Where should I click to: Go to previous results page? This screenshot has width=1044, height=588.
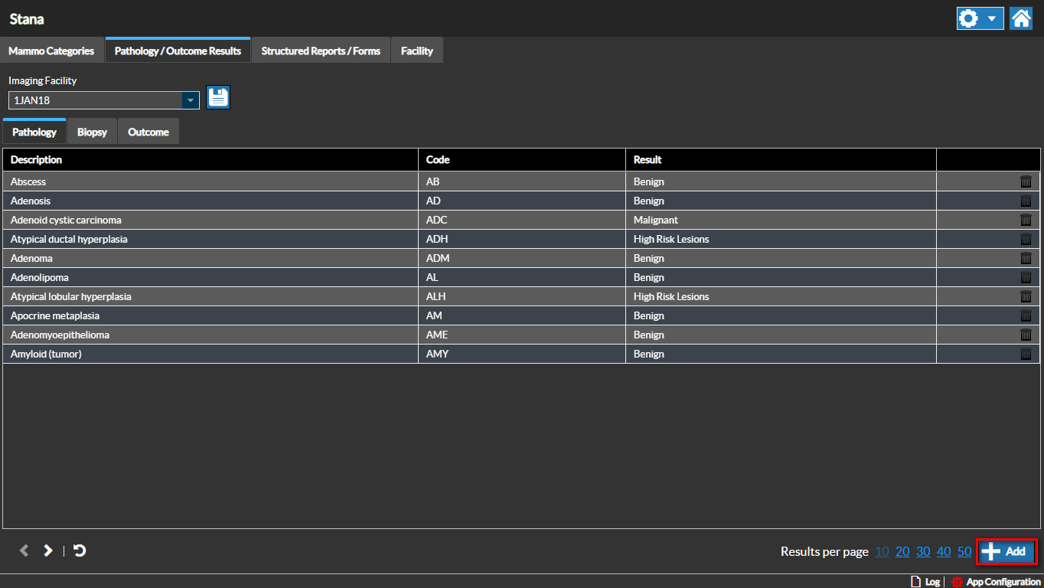(24, 550)
